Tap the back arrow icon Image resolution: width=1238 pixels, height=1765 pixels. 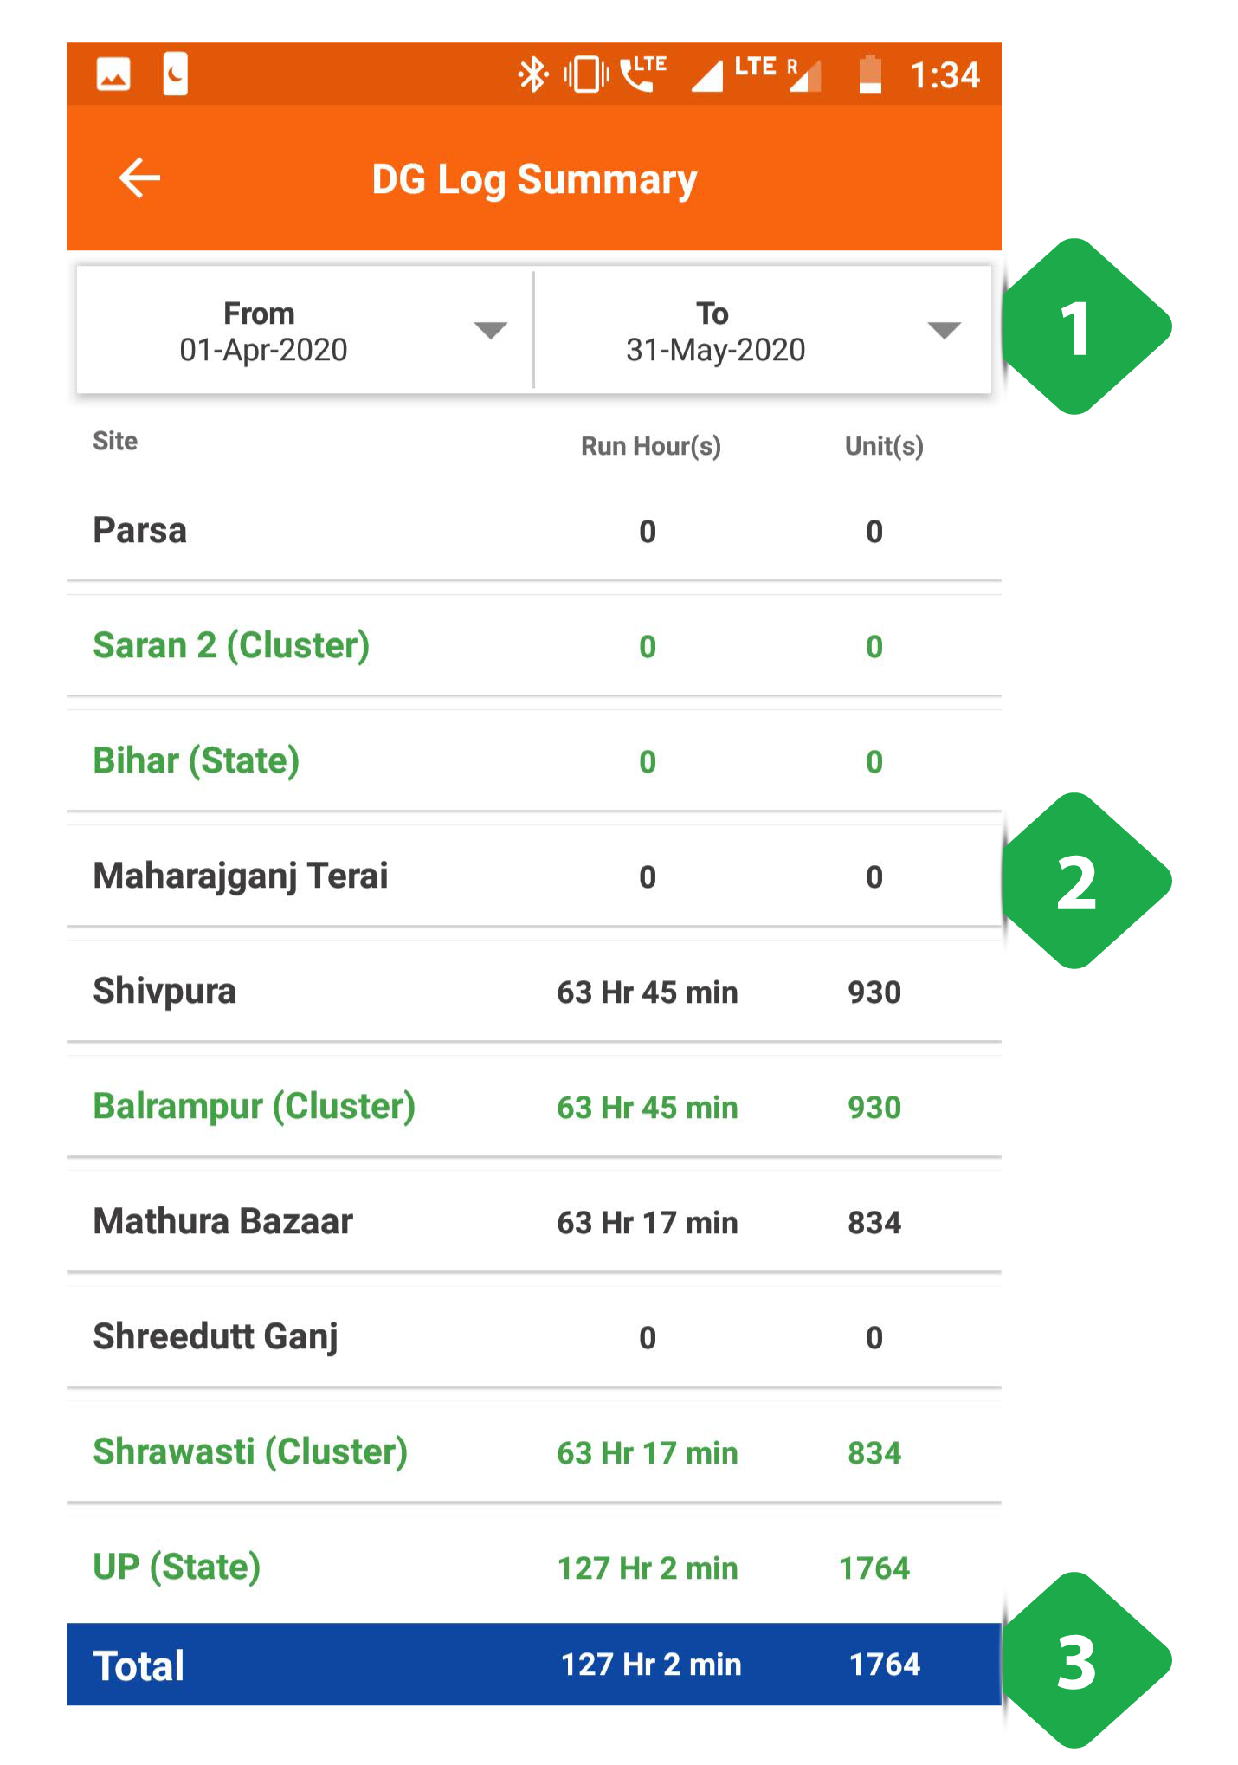coord(139,178)
